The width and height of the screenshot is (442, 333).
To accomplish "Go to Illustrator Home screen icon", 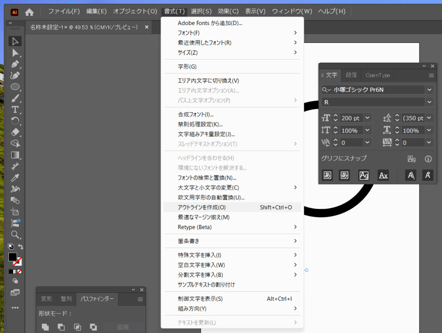I will click(29, 12).
